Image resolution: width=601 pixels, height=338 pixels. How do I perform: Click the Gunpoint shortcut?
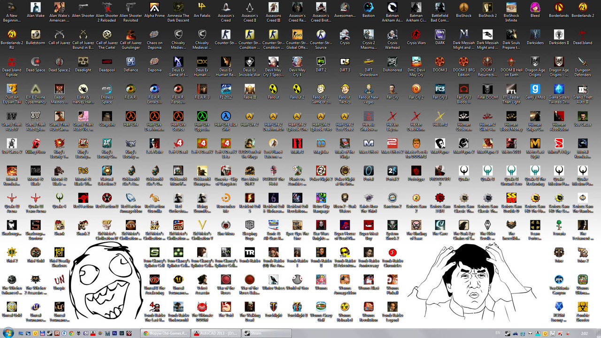(107, 119)
